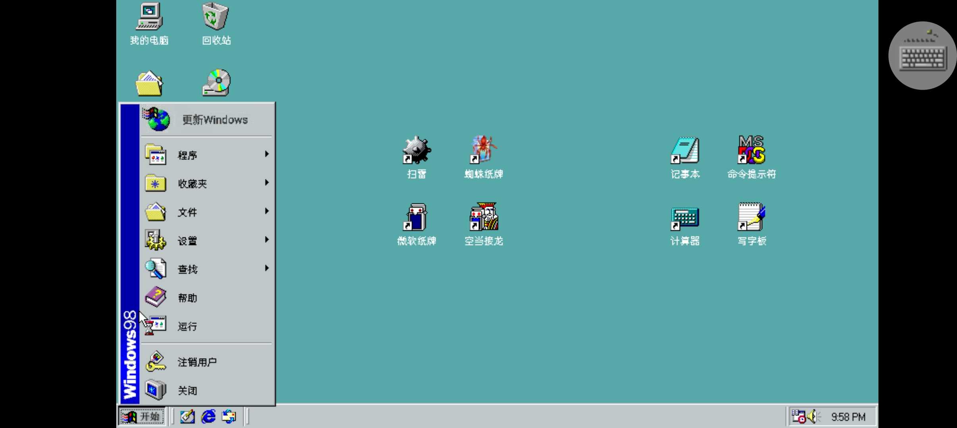Expand the Programs (程序) submenu arrow

coord(267,154)
